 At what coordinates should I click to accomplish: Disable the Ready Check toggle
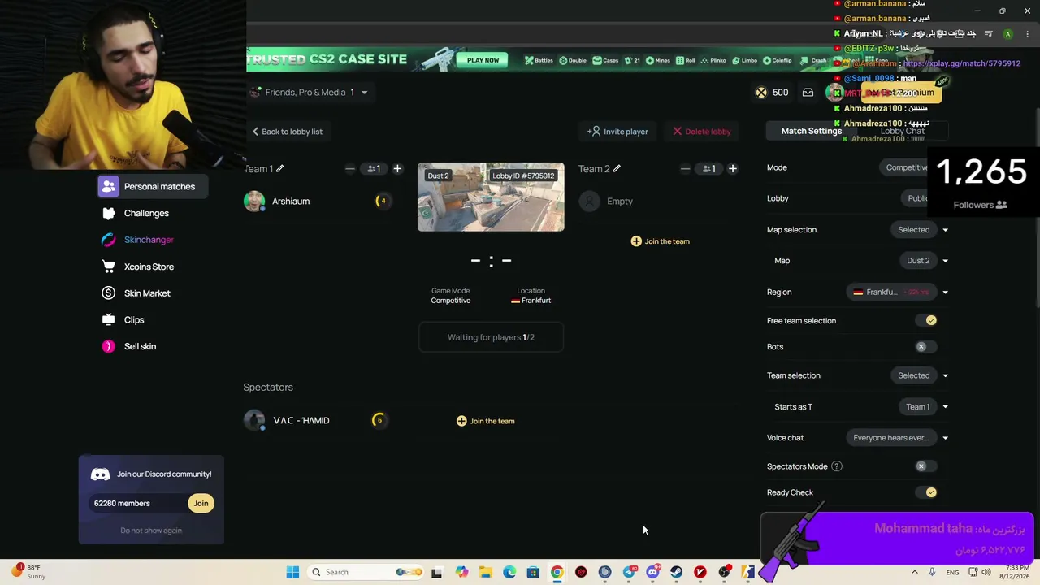[926, 492]
